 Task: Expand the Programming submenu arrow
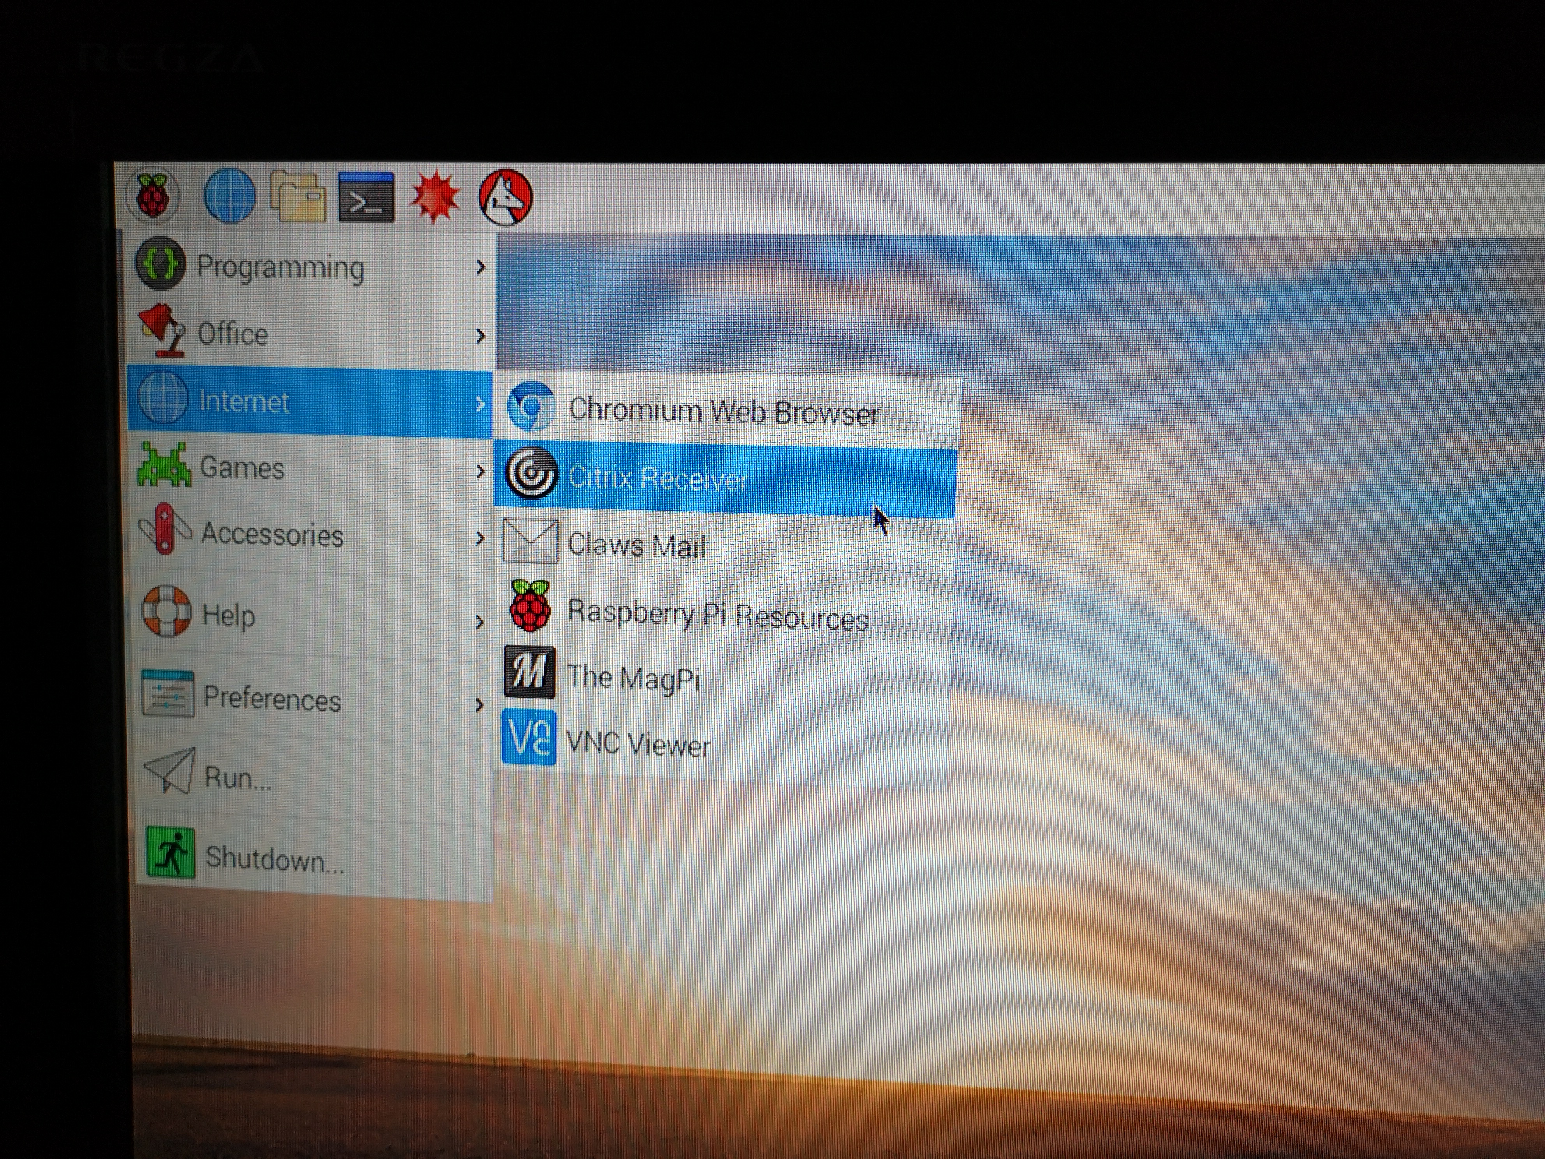click(480, 267)
